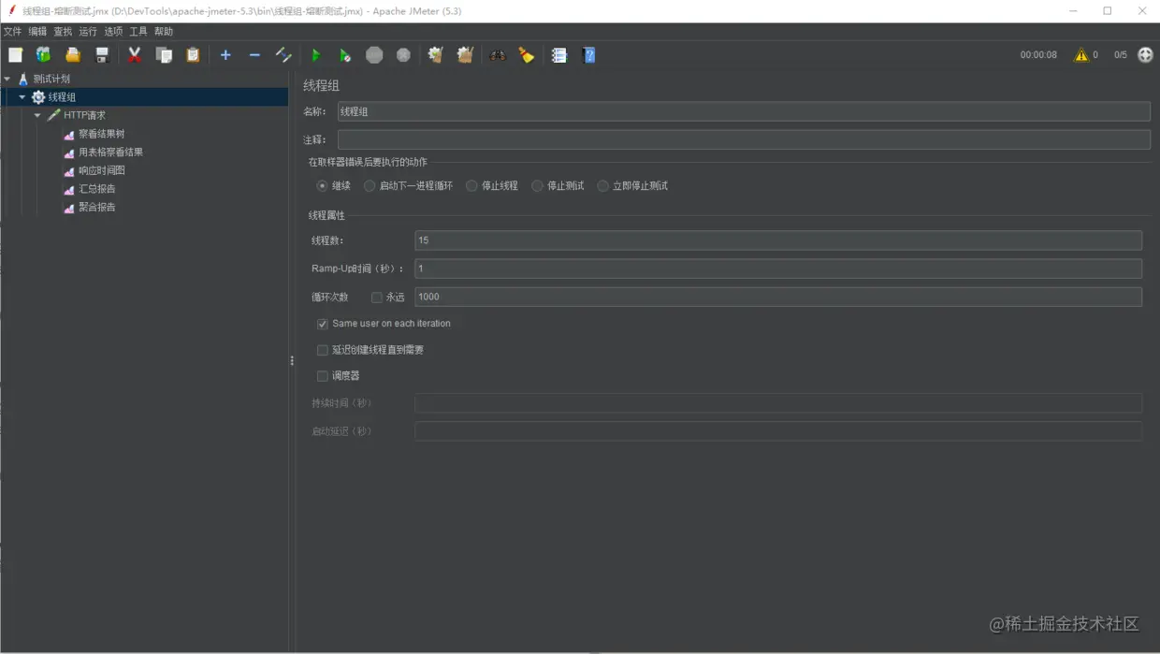Collapse all nodes with the minus icon

click(x=254, y=55)
